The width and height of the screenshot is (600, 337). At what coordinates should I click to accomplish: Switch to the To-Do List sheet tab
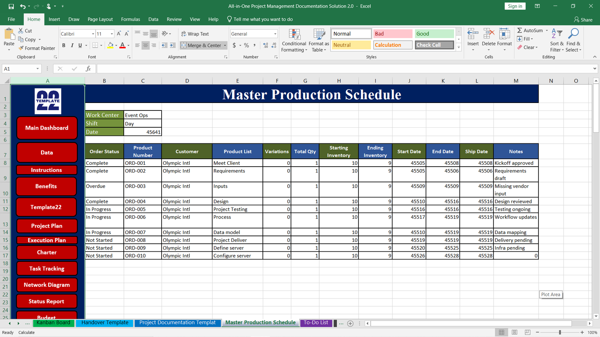(316, 323)
